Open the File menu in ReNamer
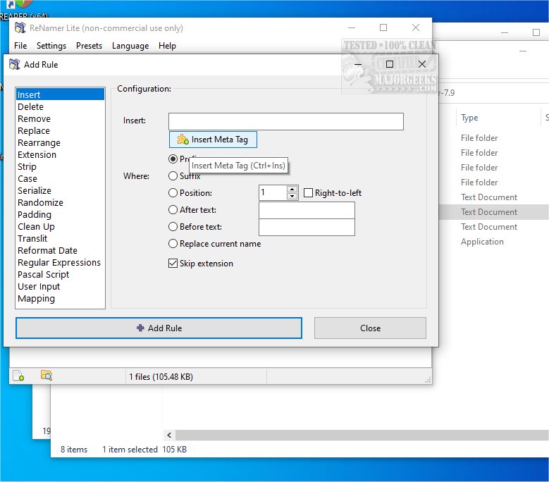 (20, 46)
